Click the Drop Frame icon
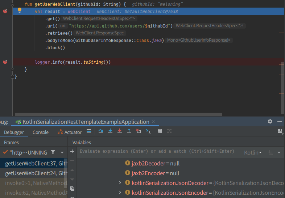 pos(139,131)
